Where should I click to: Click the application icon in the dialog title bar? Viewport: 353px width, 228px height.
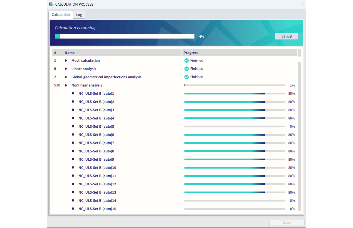(51, 4)
